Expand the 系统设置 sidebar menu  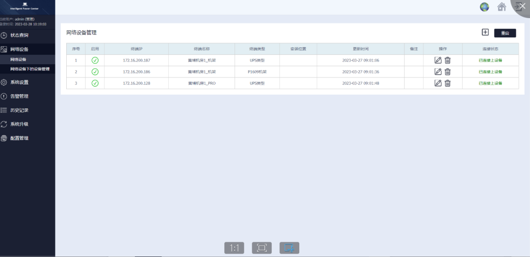(20, 82)
